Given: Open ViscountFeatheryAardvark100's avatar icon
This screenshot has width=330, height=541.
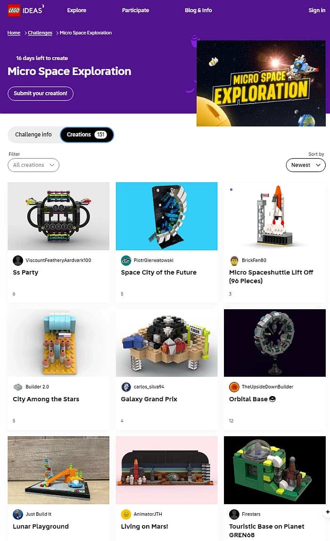Looking at the screenshot, I should pos(17,260).
